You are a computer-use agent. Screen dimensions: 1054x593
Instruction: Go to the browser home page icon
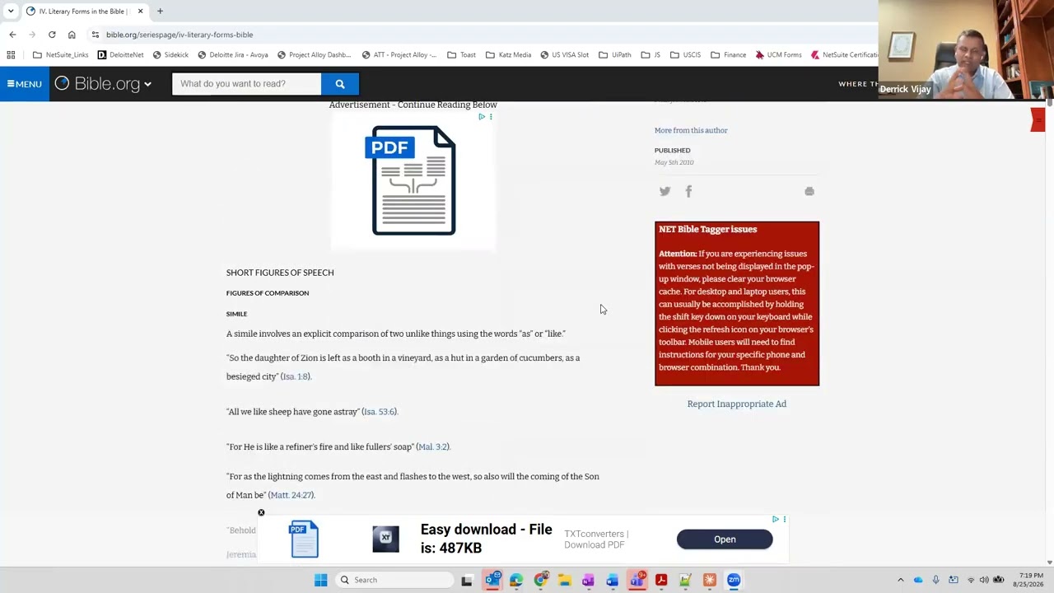tap(72, 35)
